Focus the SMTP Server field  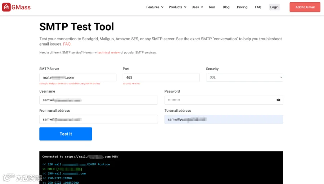(78, 78)
